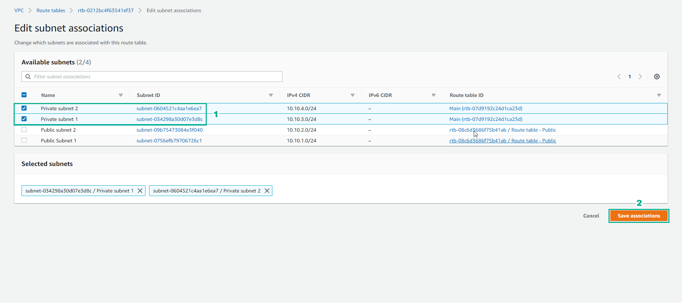Click Subnet ID column header
The height and width of the screenshot is (303, 682).
point(148,95)
